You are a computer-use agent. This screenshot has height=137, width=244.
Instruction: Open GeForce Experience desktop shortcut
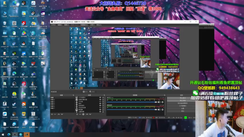(x=14, y=55)
